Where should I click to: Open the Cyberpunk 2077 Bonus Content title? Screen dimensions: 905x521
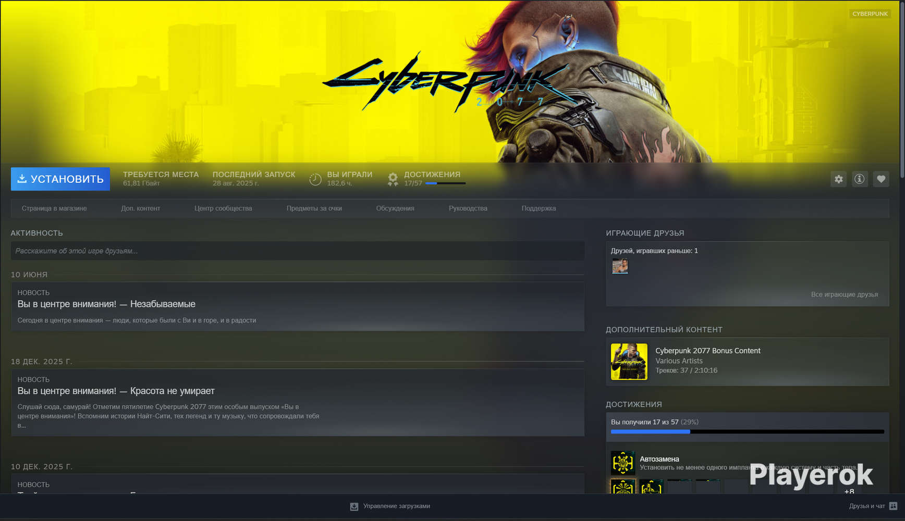pos(708,351)
